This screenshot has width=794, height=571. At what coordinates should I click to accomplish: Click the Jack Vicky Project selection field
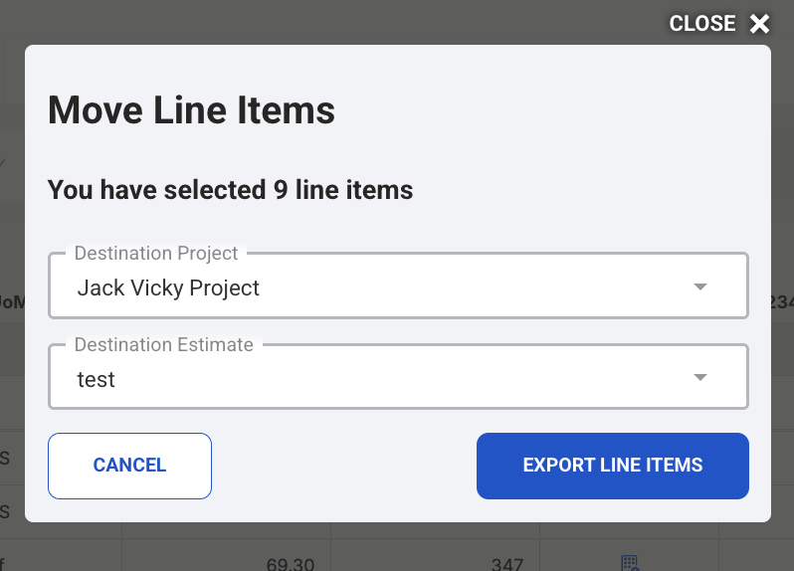(x=398, y=286)
